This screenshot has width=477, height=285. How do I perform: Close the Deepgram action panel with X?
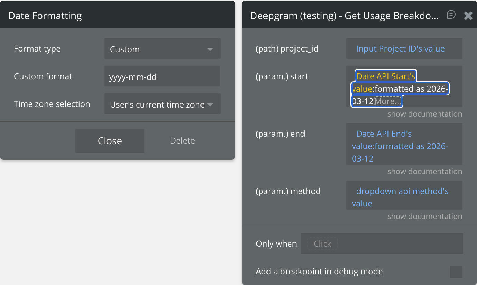(x=468, y=16)
